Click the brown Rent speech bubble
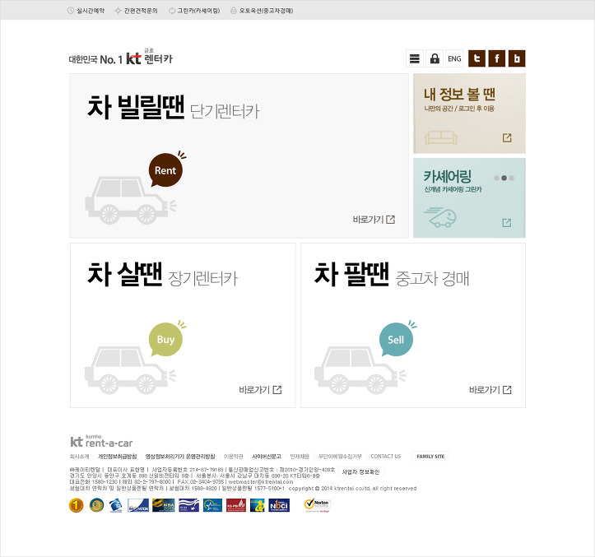 (x=165, y=170)
